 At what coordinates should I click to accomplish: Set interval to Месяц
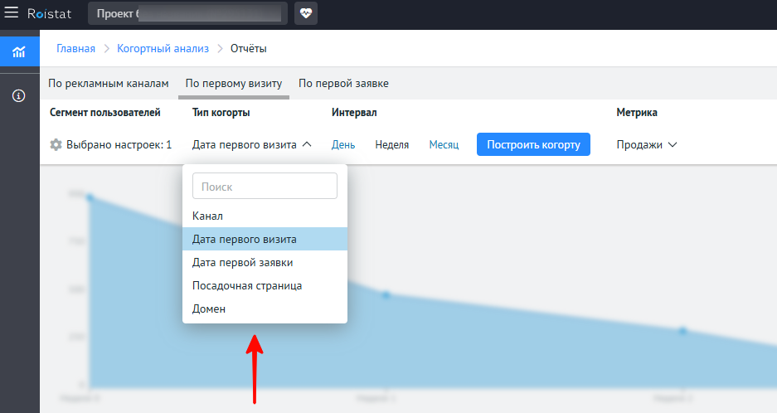[444, 144]
